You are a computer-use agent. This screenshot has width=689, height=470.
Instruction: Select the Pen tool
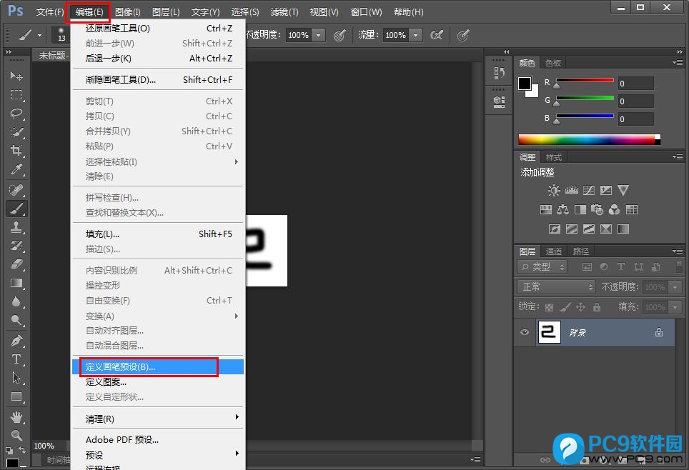(x=16, y=341)
